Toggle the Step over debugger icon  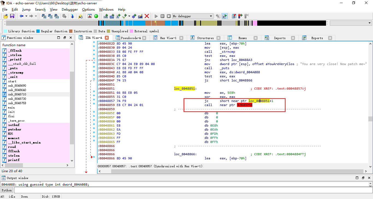[x=225, y=16]
